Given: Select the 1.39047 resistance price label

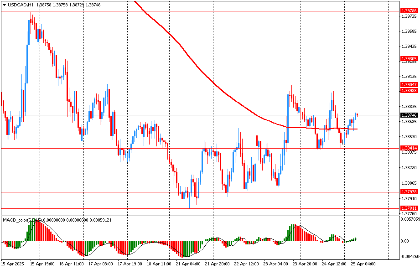Looking at the screenshot, I should pyautogui.click(x=409, y=85).
